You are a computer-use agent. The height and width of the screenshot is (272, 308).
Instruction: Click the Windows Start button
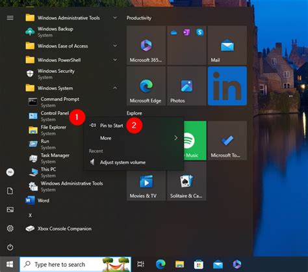click(10, 264)
